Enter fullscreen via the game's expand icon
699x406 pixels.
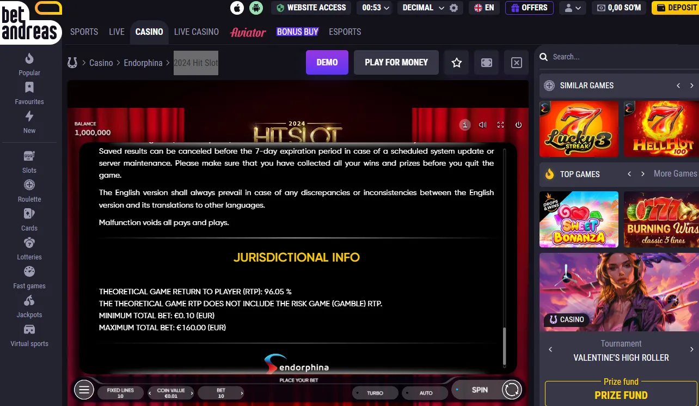pyautogui.click(x=500, y=125)
